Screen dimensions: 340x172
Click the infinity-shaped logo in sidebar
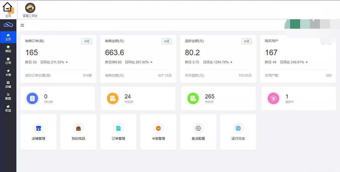click(8, 25)
